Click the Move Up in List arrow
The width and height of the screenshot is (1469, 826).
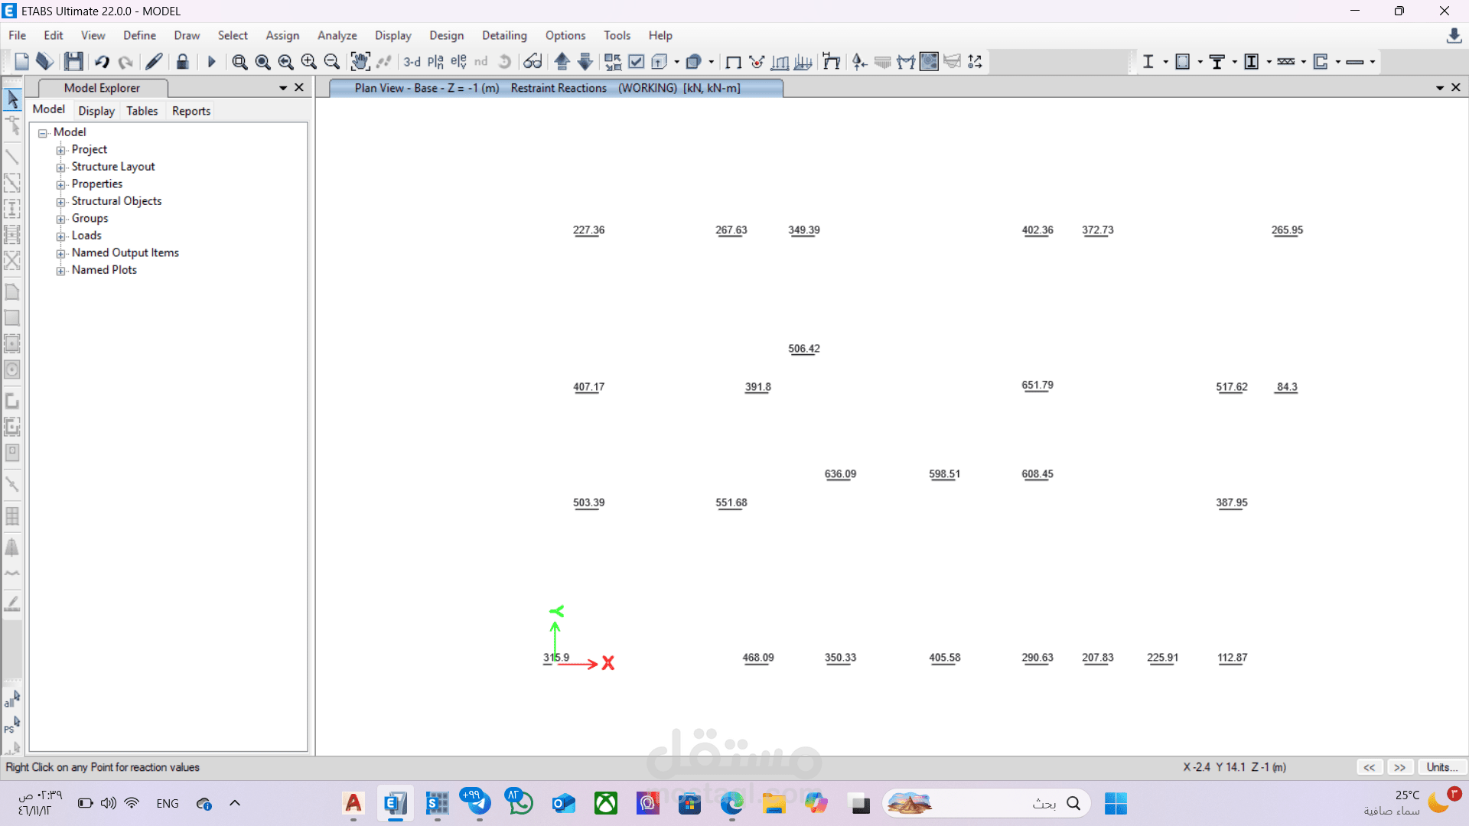click(x=562, y=62)
